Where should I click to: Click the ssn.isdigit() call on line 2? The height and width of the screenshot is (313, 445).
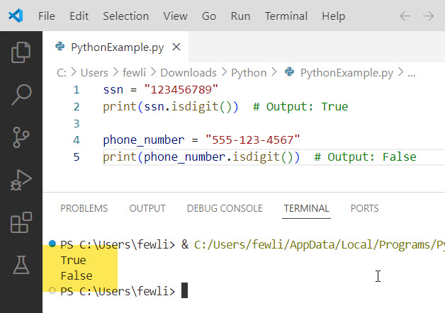click(x=188, y=107)
